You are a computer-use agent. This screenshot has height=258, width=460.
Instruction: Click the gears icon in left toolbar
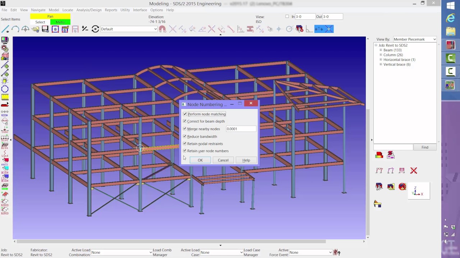tap(5, 48)
